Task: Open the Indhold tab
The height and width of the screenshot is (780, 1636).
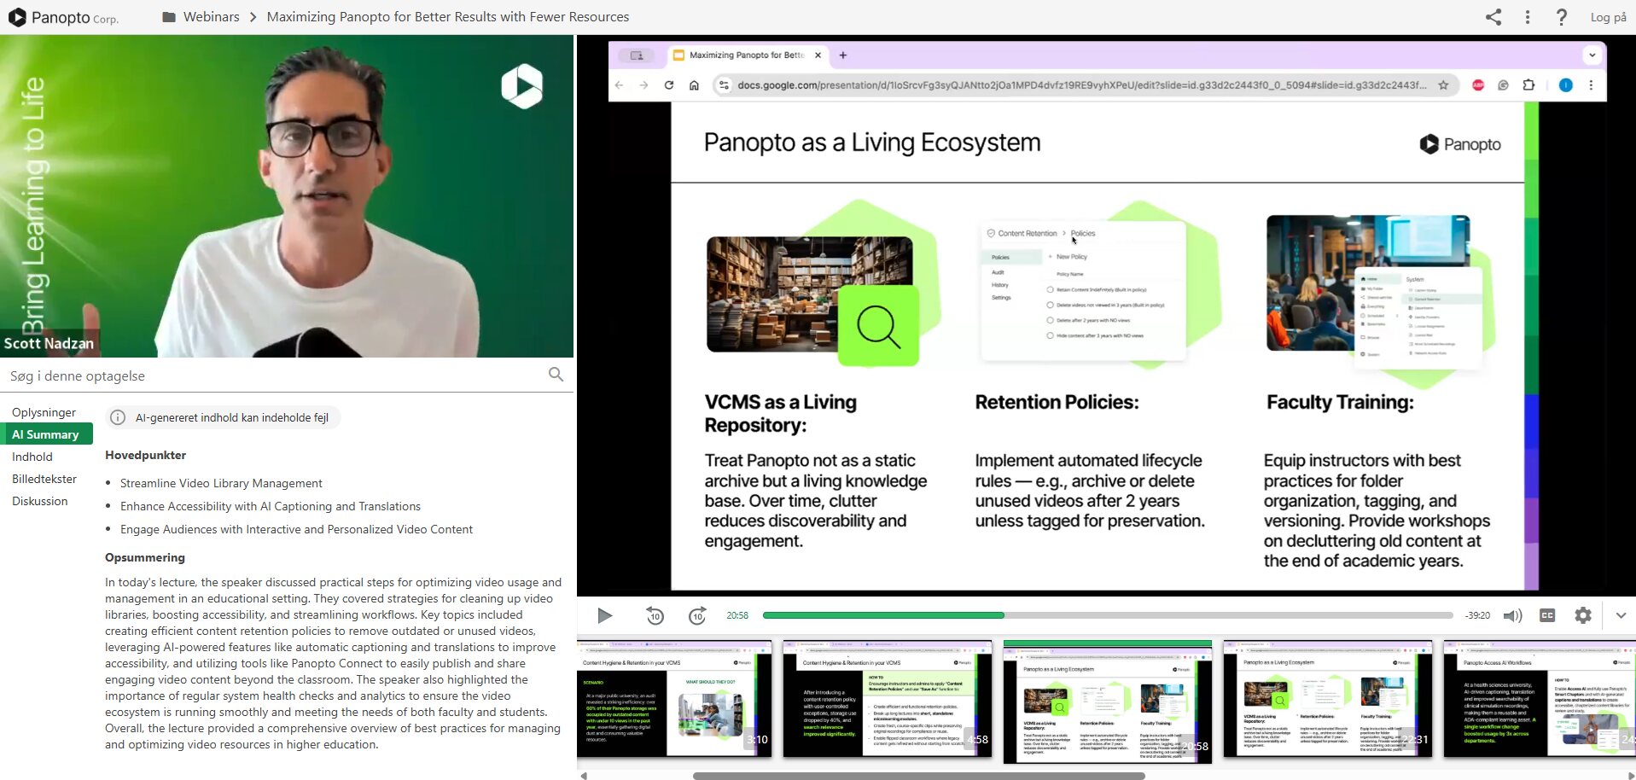Action: click(32, 457)
